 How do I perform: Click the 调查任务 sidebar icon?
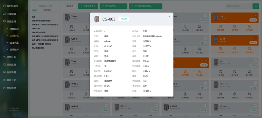pyautogui.click(x=4, y=57)
